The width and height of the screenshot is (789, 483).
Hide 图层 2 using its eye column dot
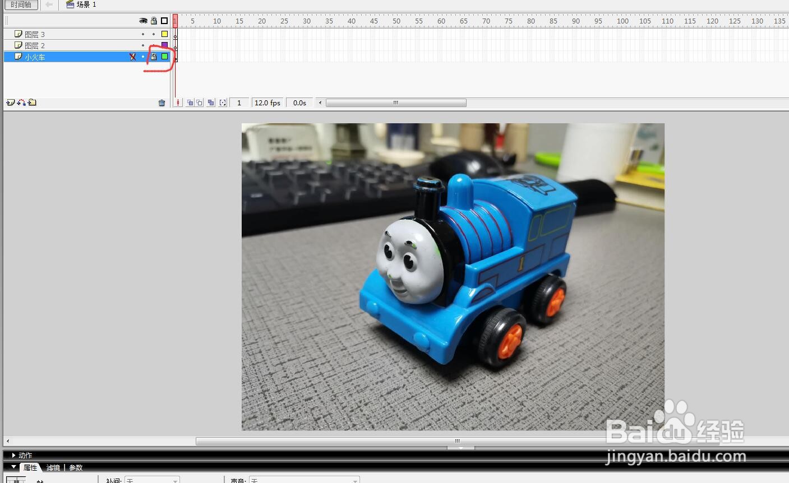tap(143, 45)
